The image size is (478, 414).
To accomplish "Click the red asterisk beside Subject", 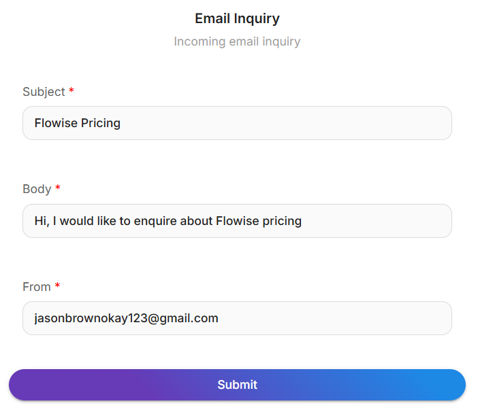I will pos(71,92).
